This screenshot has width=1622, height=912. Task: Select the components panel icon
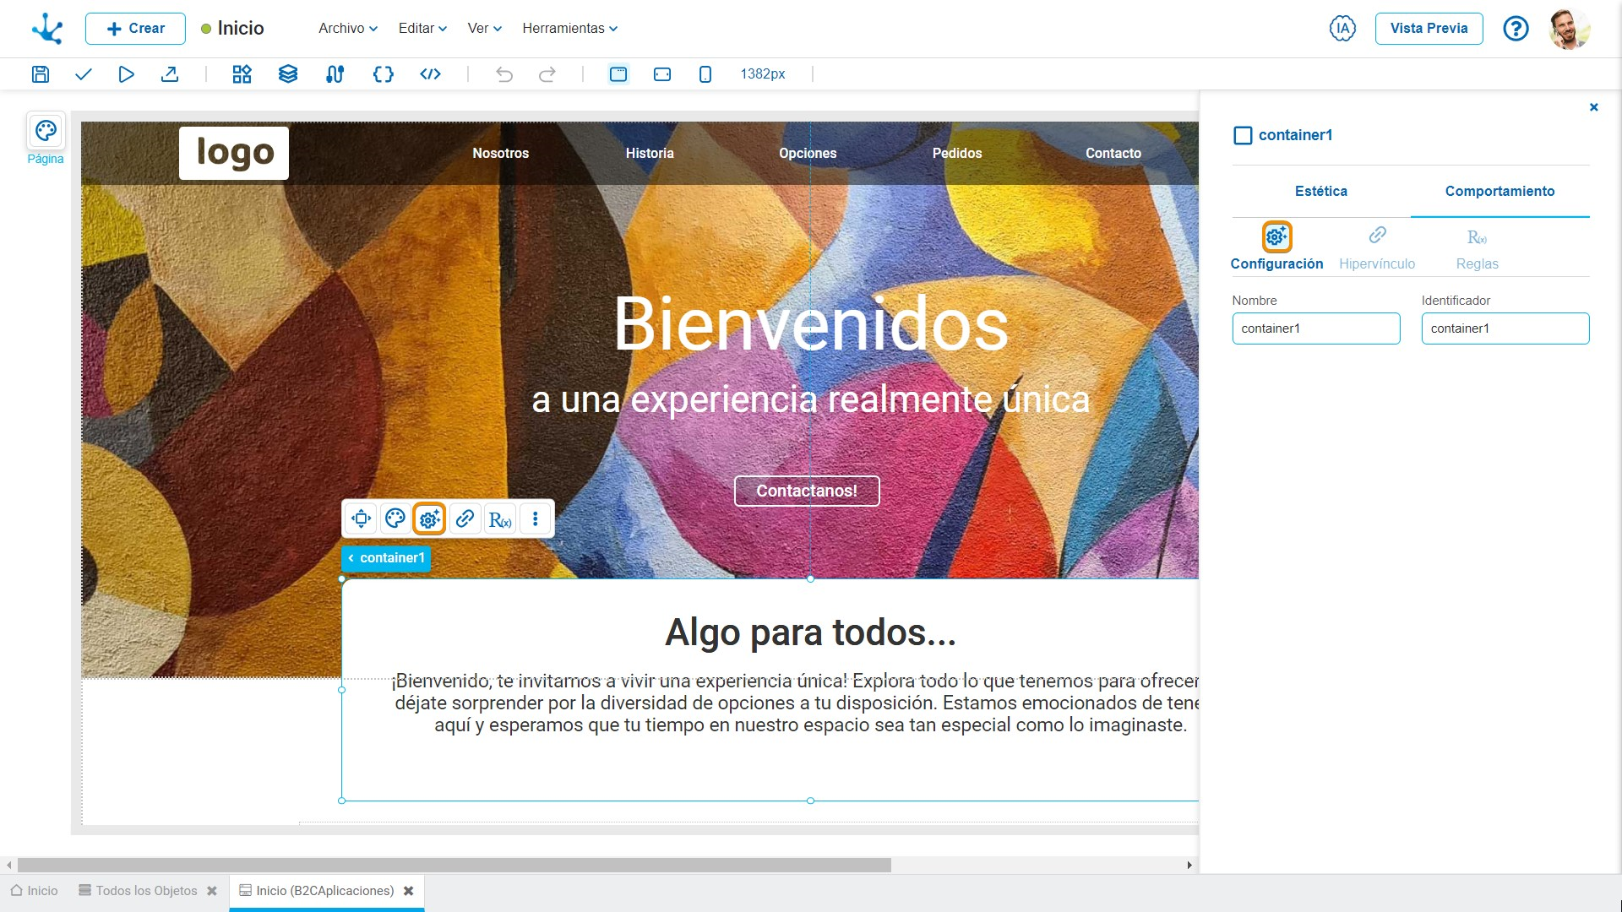(242, 73)
